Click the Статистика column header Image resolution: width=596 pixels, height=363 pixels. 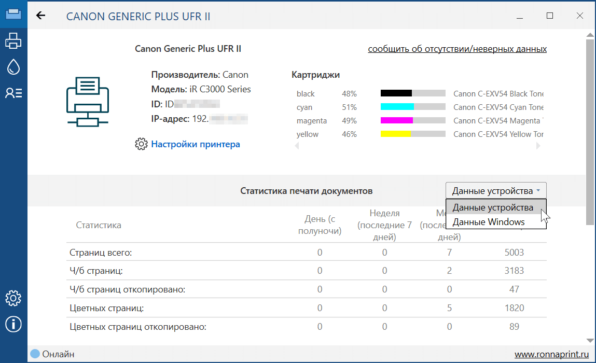99,225
